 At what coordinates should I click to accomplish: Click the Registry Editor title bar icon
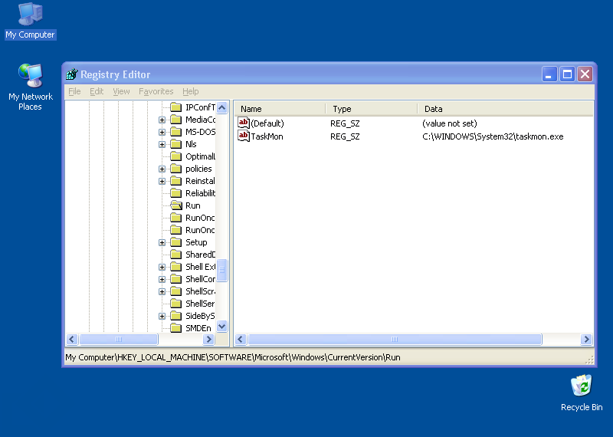click(72, 74)
